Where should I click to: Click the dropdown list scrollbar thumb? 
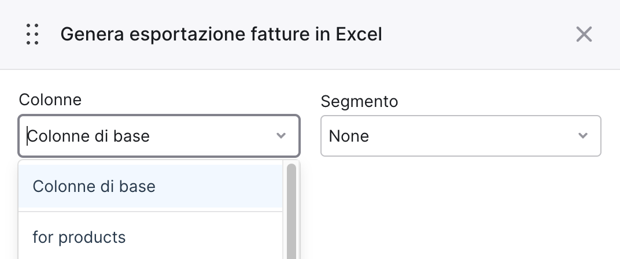coord(291,212)
